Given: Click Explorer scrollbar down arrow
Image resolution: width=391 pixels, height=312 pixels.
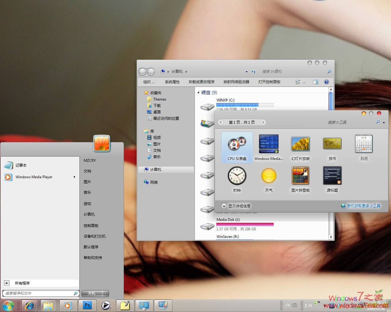Looking at the screenshot, I should 331,237.
